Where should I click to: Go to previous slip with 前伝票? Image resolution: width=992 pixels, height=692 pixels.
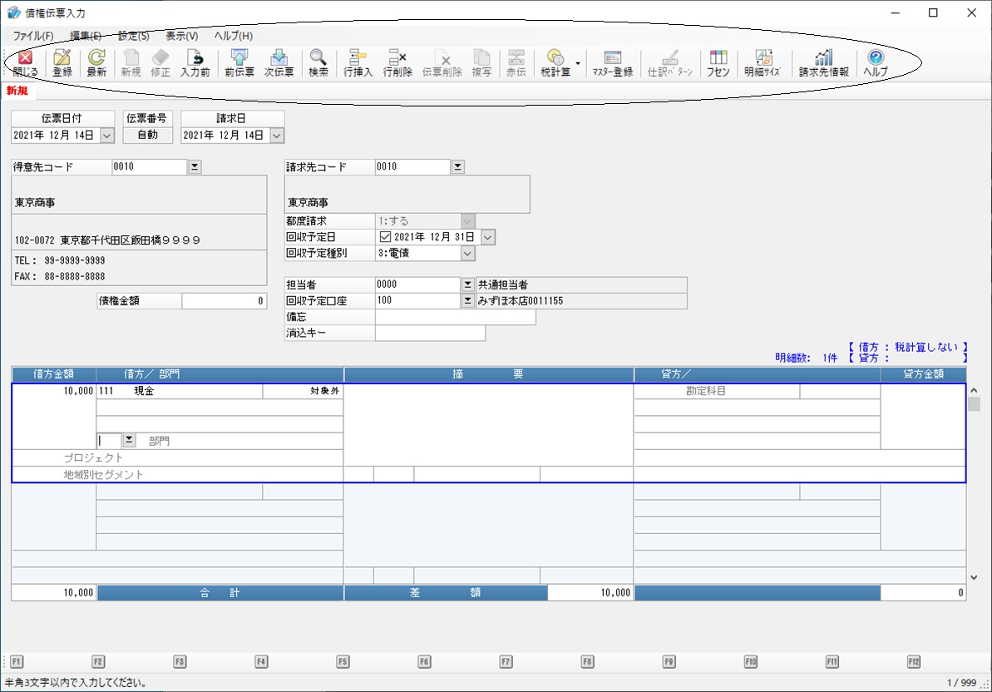click(239, 63)
